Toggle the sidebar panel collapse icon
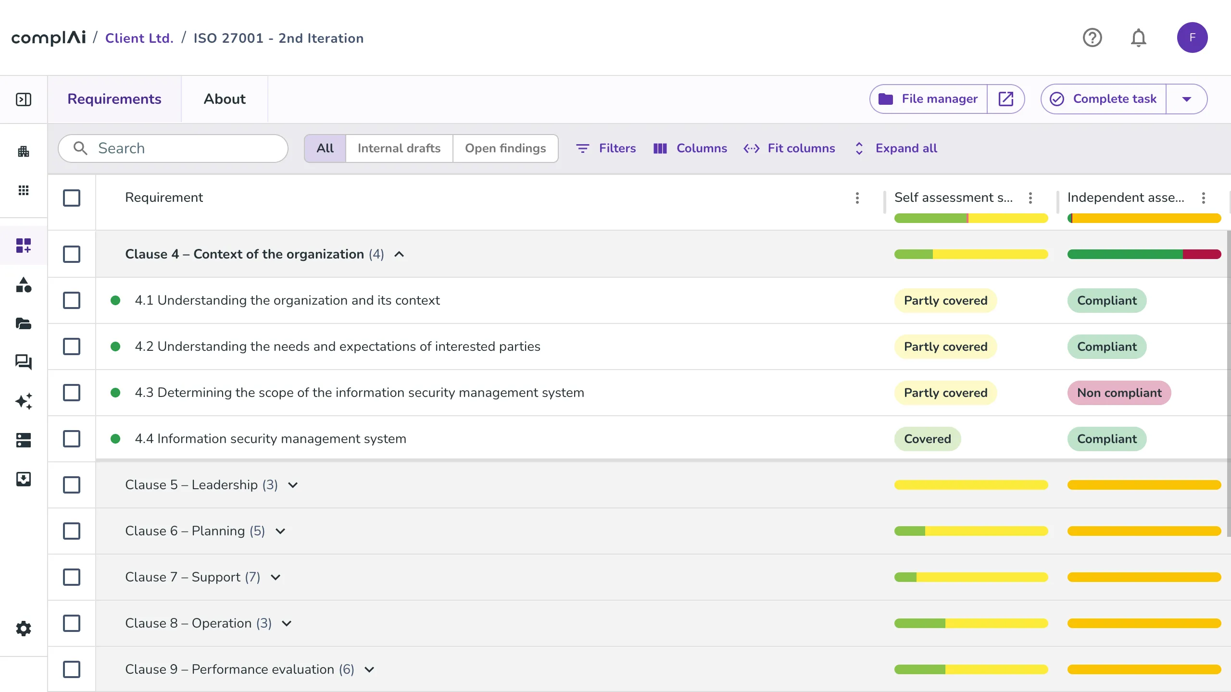The width and height of the screenshot is (1231, 692). point(24,99)
